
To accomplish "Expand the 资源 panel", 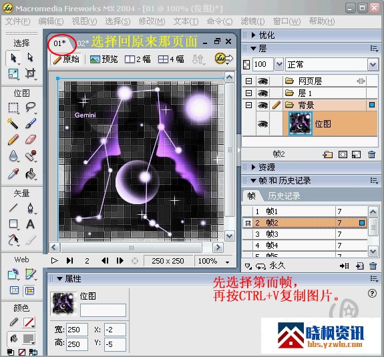I will point(254,167).
